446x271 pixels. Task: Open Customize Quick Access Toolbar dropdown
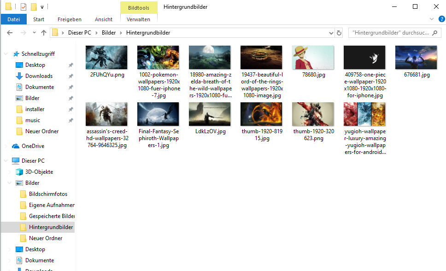click(42, 7)
